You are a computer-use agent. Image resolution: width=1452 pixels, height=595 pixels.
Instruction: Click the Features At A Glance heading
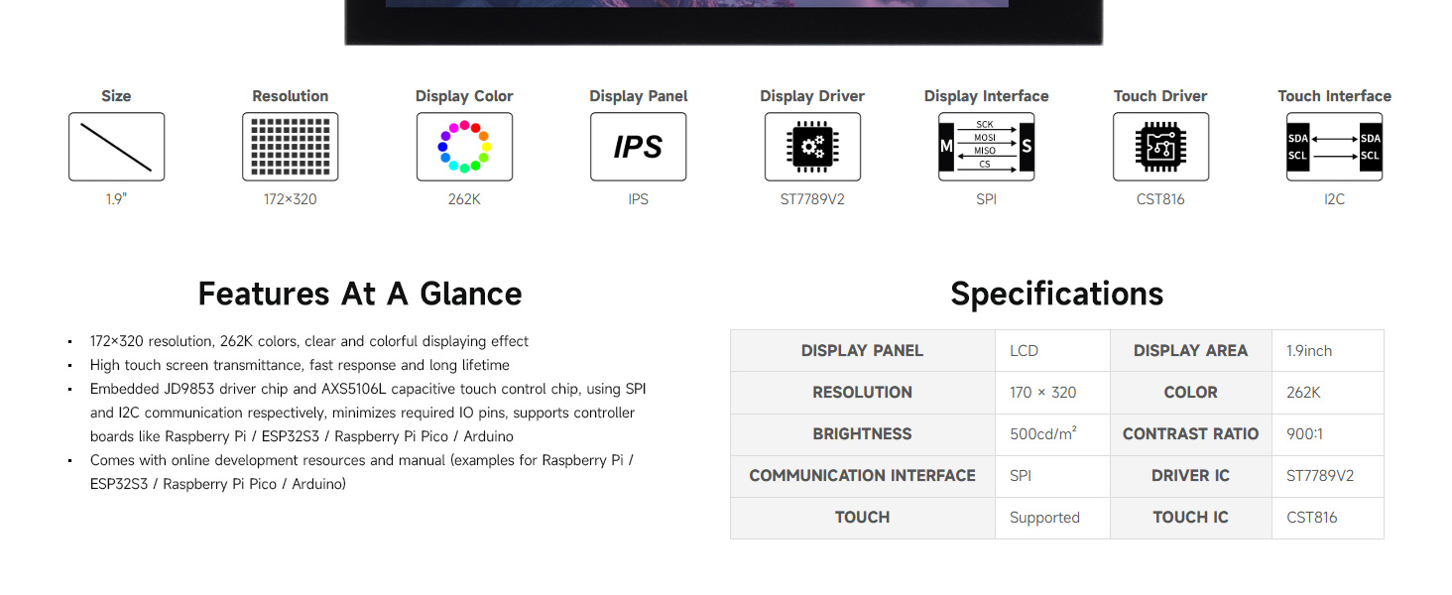pyautogui.click(x=360, y=294)
